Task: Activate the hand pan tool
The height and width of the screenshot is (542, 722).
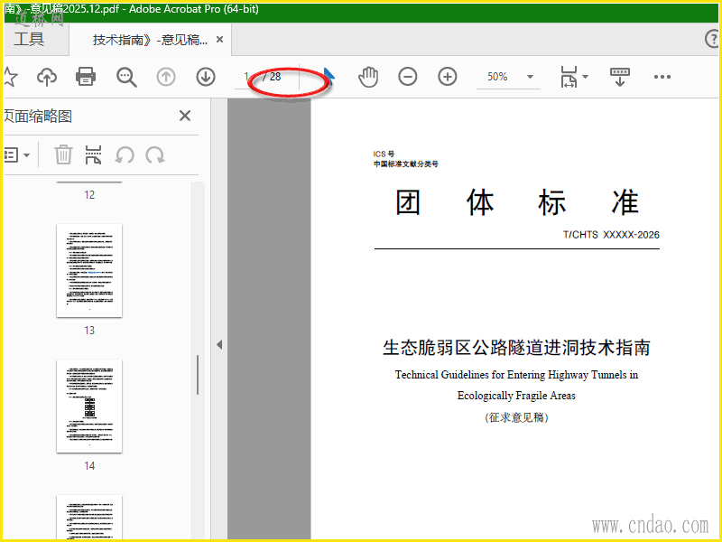Action: (x=368, y=77)
